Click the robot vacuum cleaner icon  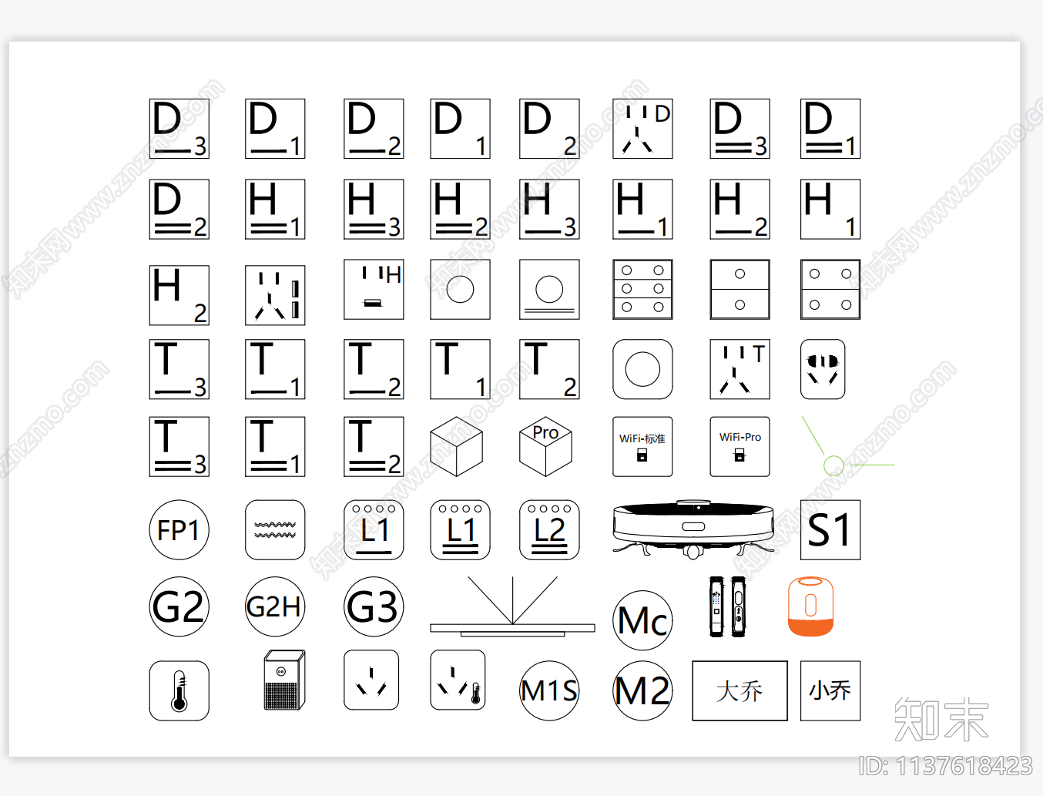click(693, 528)
